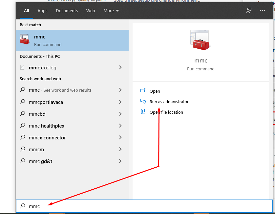Switch to the All tab

point(27,11)
